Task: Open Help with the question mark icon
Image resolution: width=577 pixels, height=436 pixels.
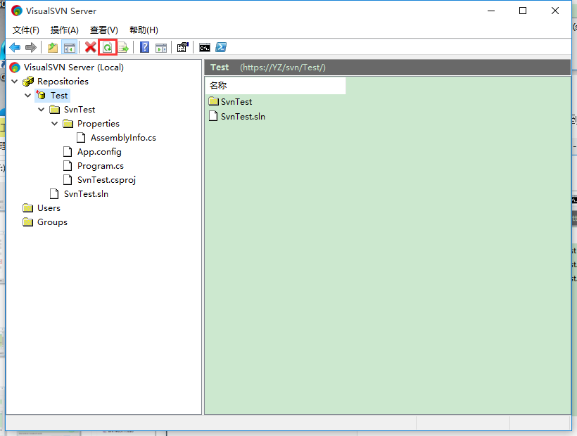Action: click(145, 47)
